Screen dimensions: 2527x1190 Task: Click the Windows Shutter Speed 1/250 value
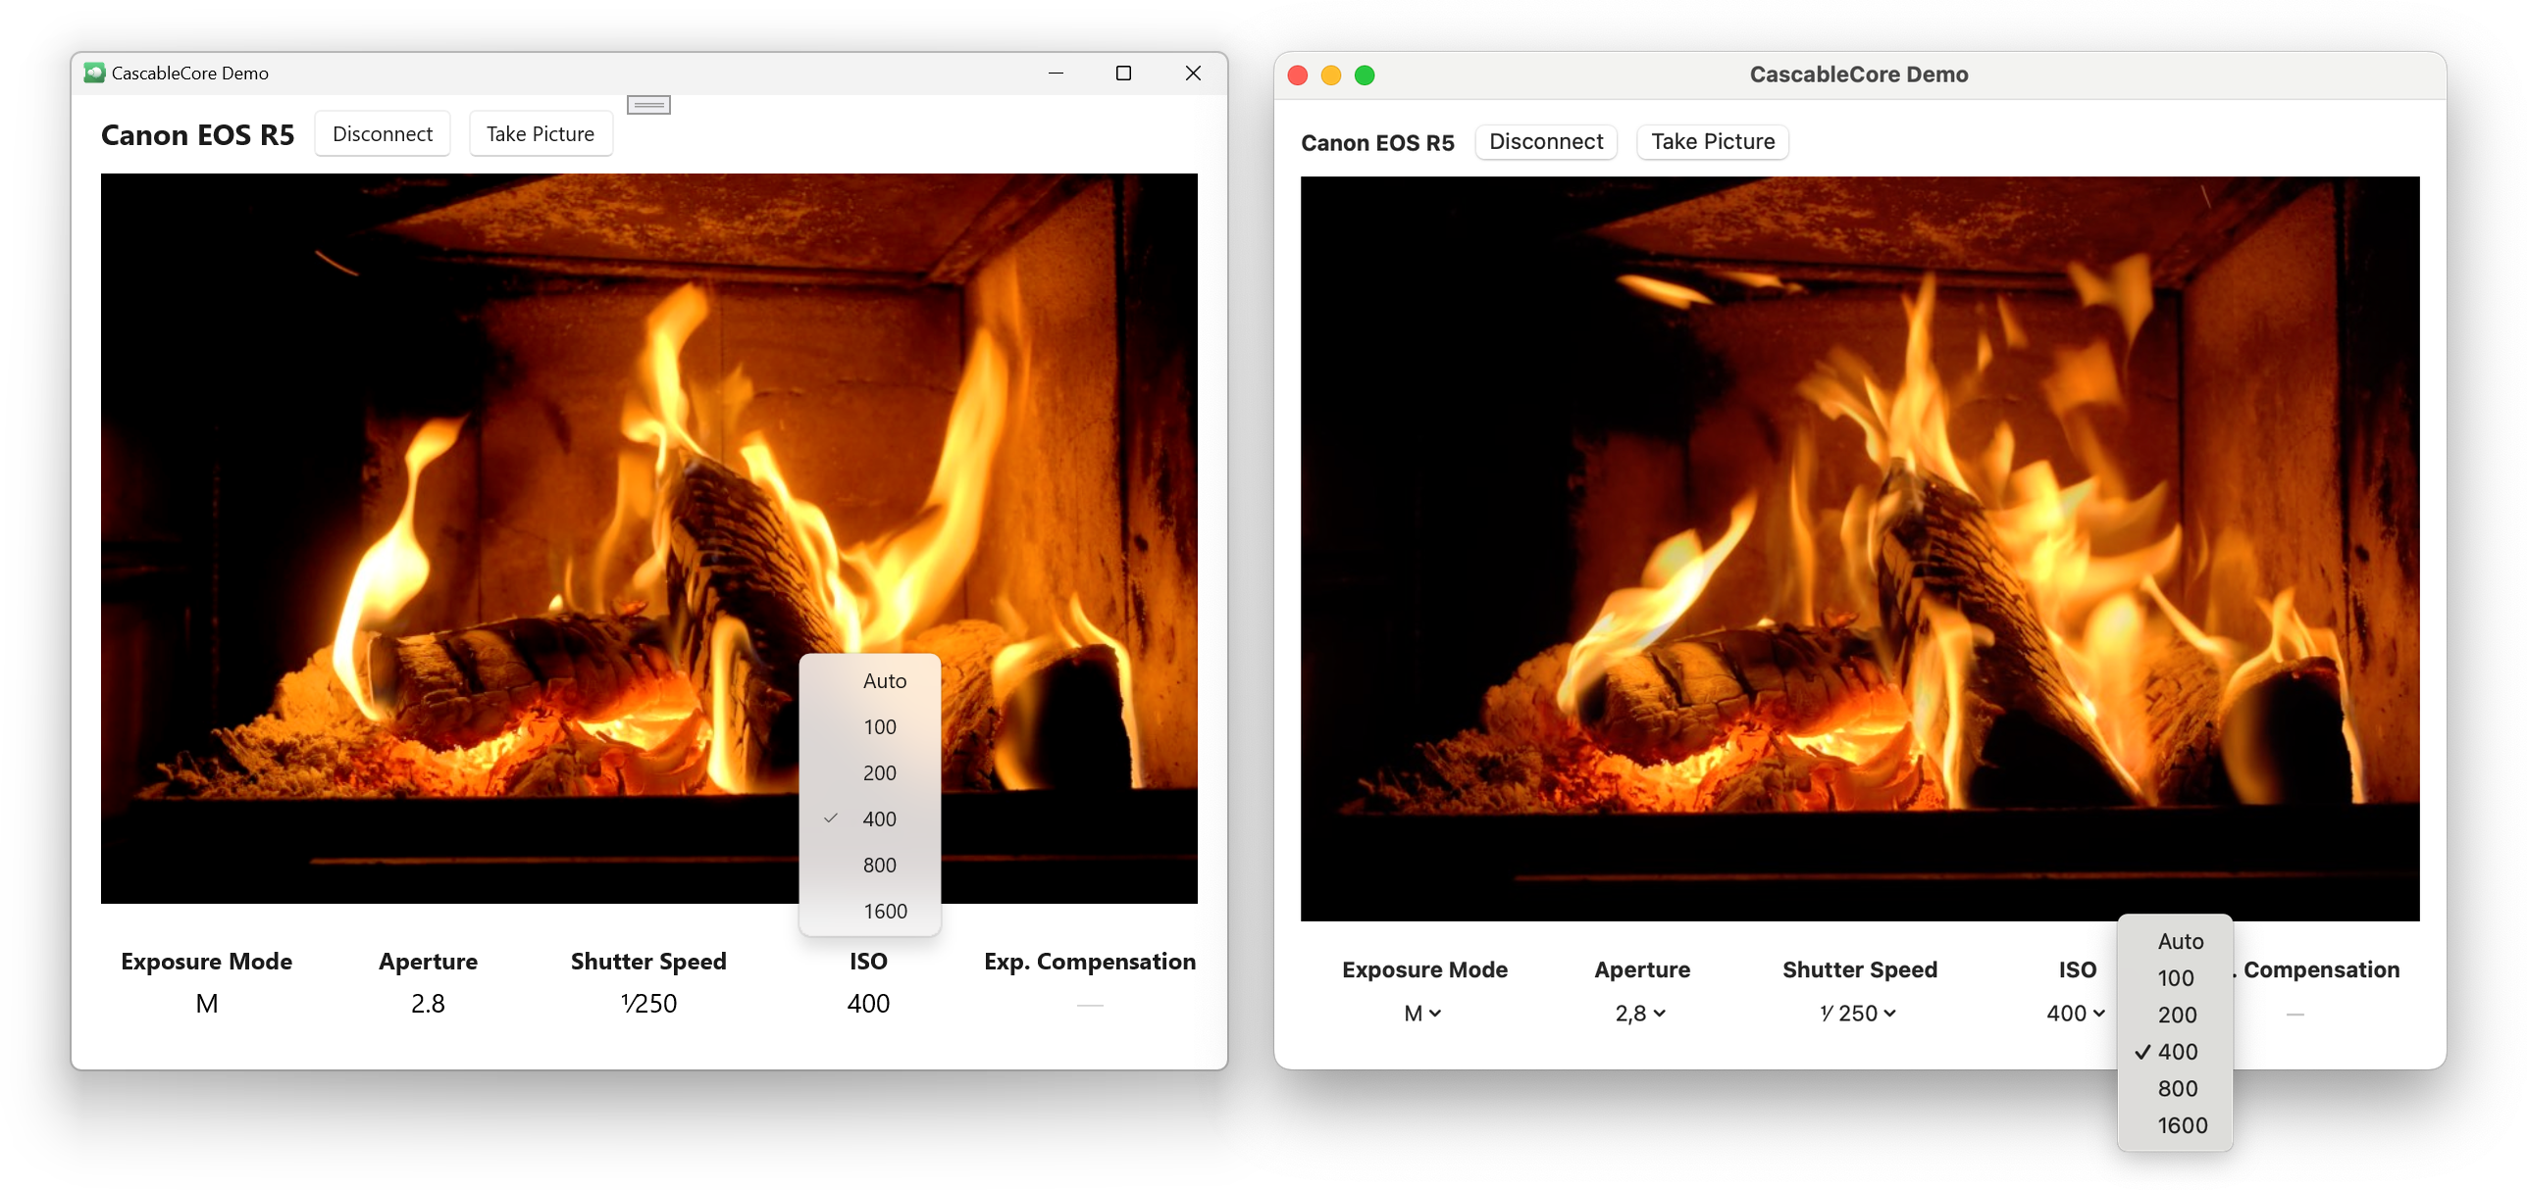pos(648,1004)
